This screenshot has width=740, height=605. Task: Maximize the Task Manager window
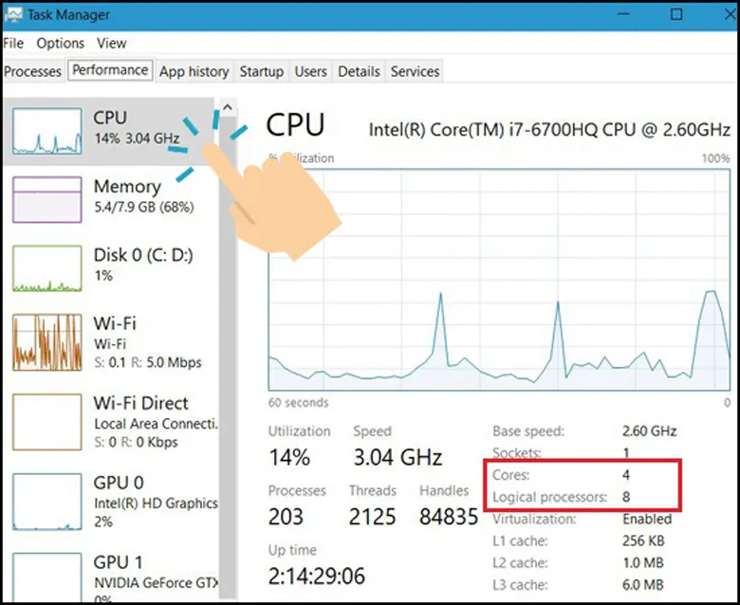tap(676, 14)
